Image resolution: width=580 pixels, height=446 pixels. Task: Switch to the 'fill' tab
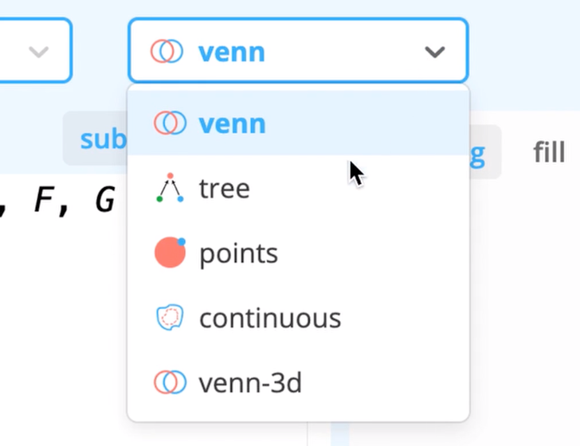click(x=549, y=152)
